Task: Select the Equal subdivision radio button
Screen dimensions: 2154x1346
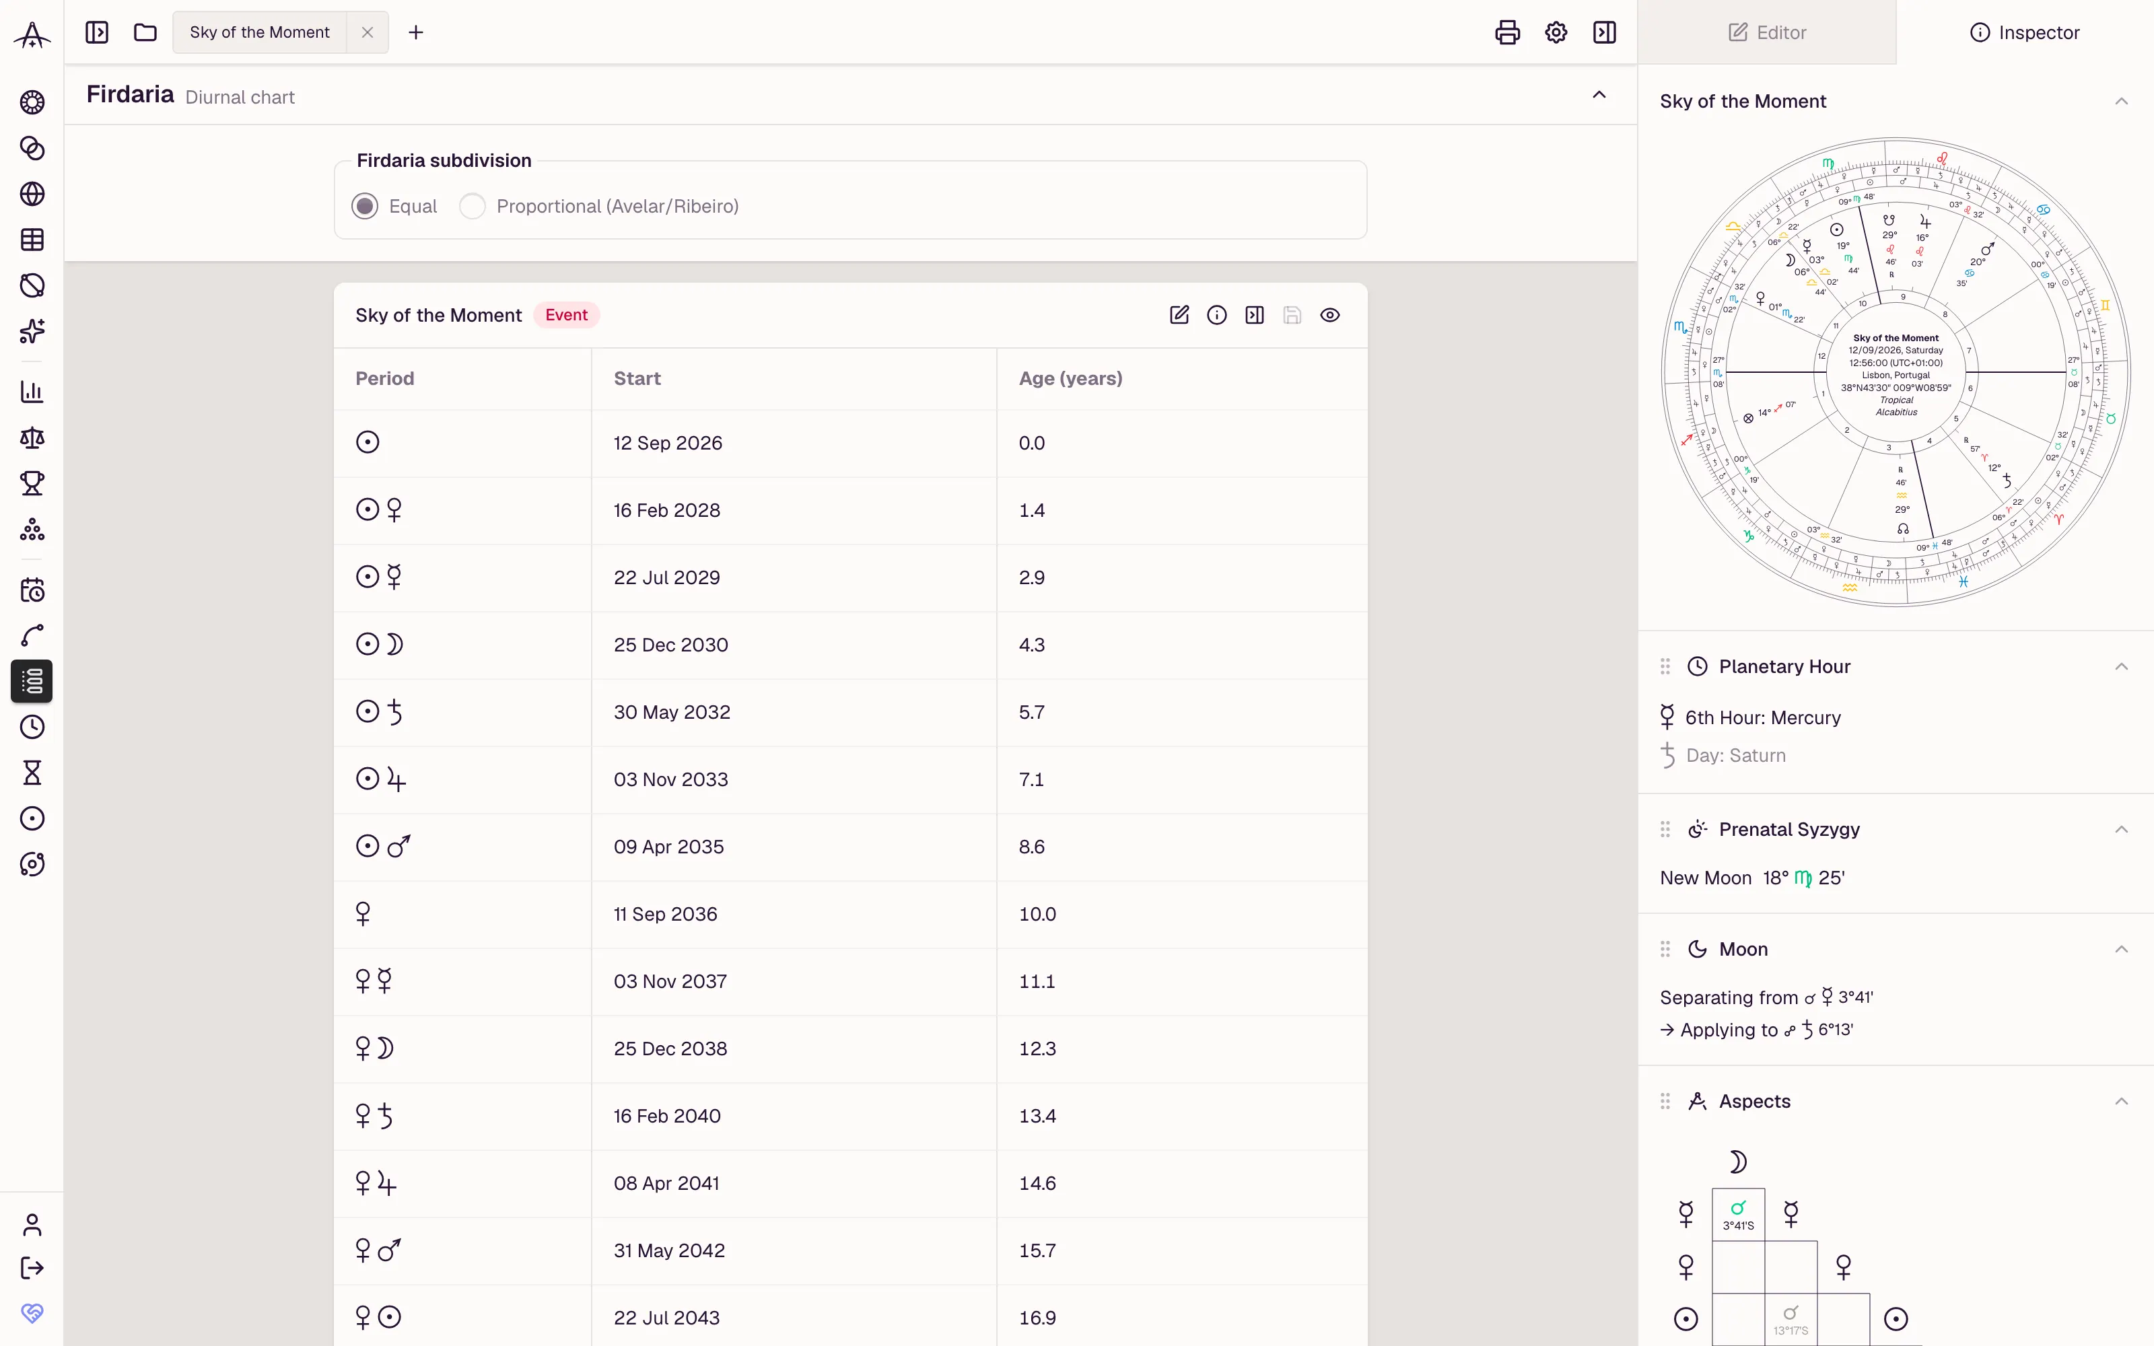Action: [x=365, y=207]
